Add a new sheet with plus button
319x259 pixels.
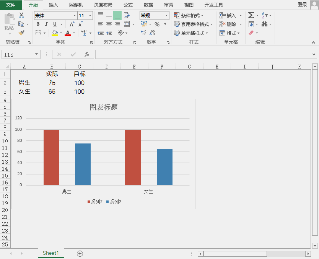pos(80,254)
